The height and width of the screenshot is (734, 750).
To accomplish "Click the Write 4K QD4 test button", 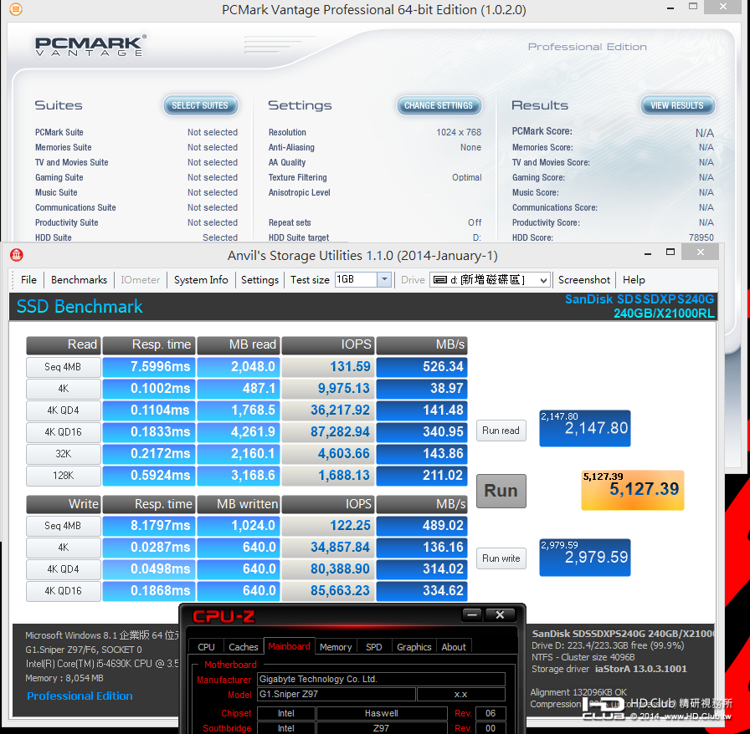I will click(63, 569).
